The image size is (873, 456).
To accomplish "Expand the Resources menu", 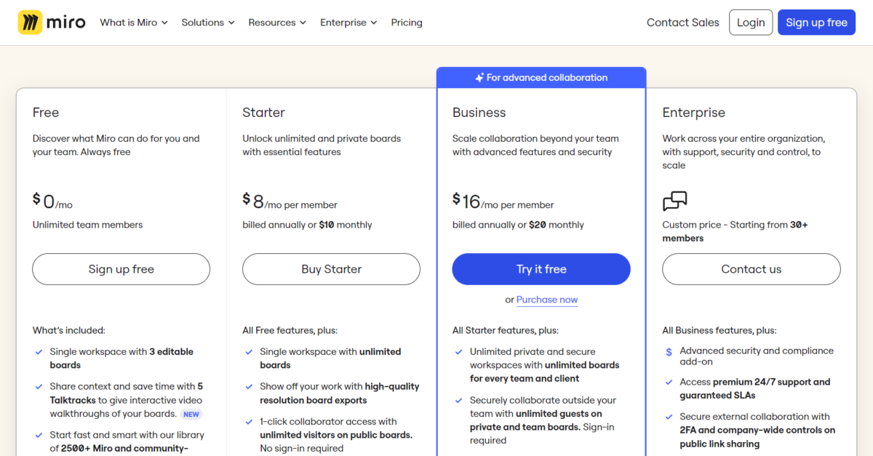I will tap(277, 23).
